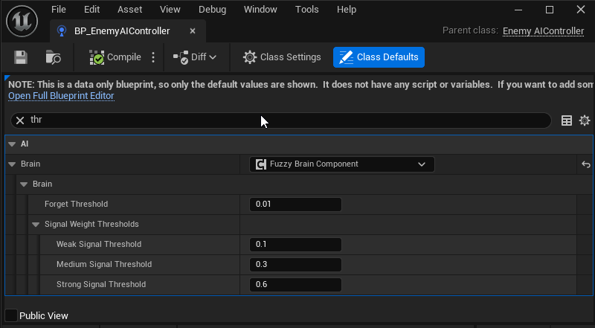Clear the search filter with X icon
The height and width of the screenshot is (328, 595).
[20, 120]
